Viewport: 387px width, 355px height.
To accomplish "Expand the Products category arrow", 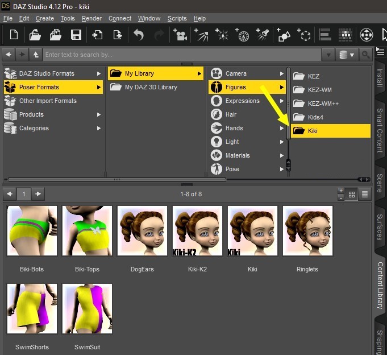I will click(99, 114).
